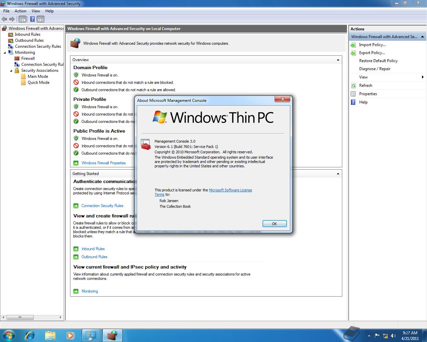Open the Main Mode folder
This screenshot has height=342, width=427.
[38, 76]
